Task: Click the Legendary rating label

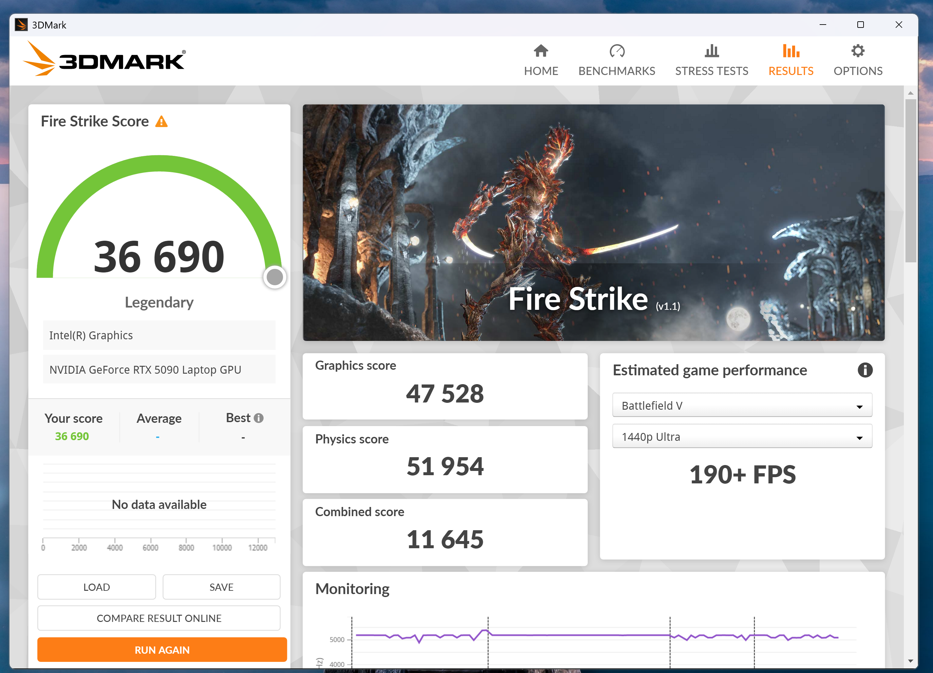Action: pyautogui.click(x=159, y=302)
